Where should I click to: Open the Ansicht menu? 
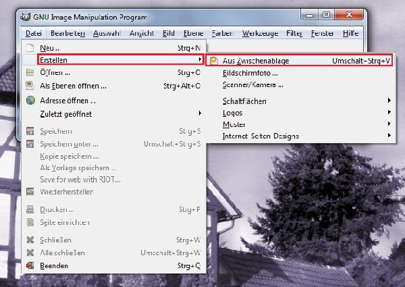pyautogui.click(x=142, y=33)
